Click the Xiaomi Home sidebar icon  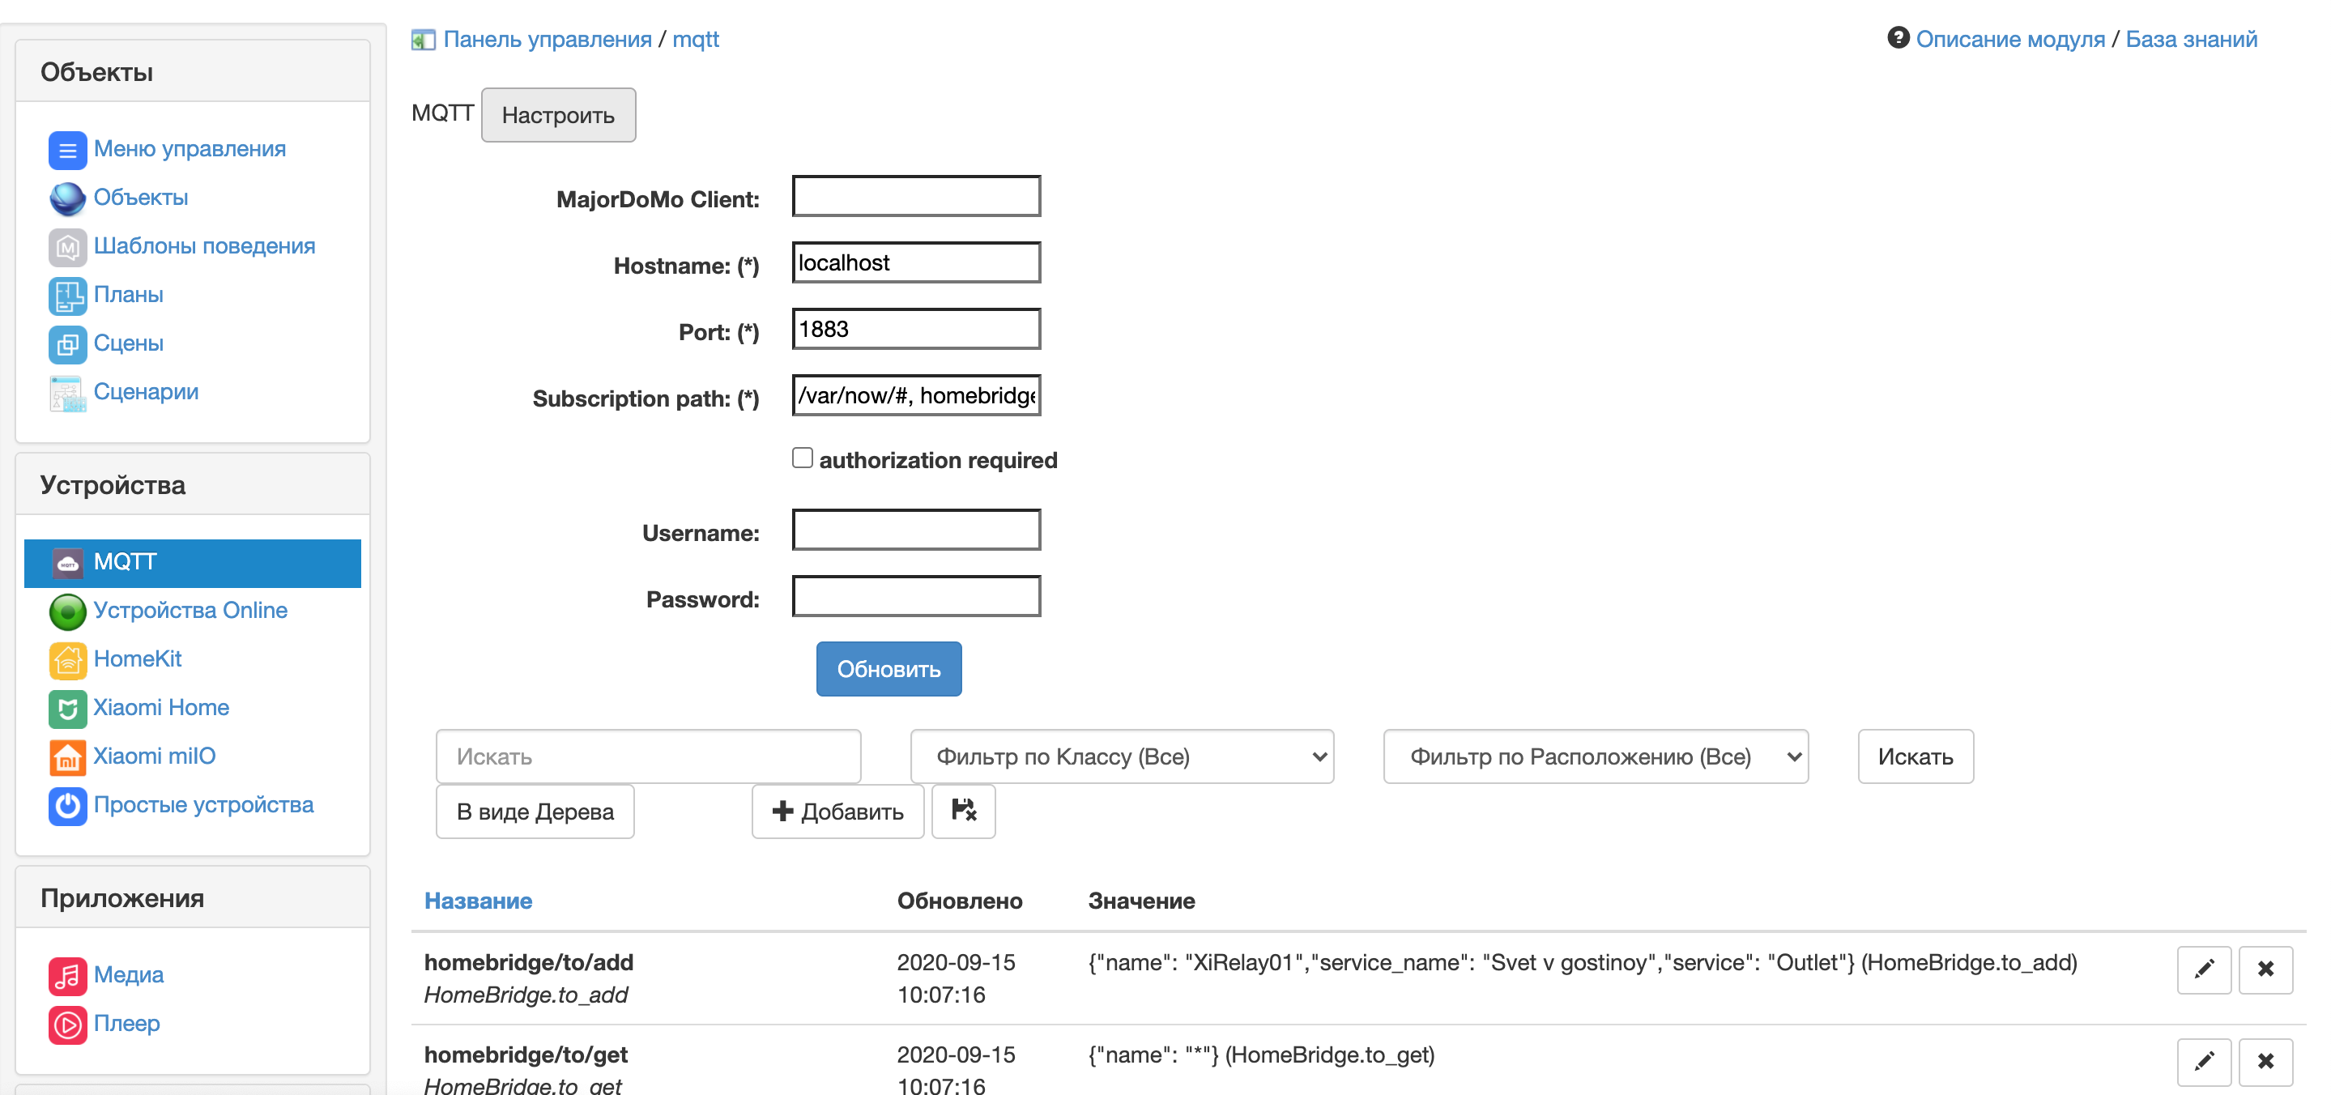coord(67,708)
